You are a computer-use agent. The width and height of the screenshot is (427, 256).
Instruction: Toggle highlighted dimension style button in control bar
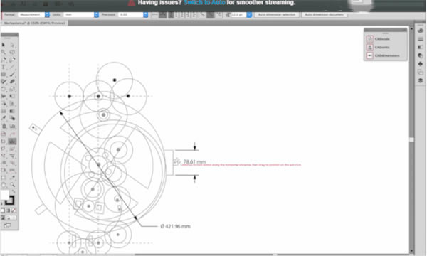(162, 15)
